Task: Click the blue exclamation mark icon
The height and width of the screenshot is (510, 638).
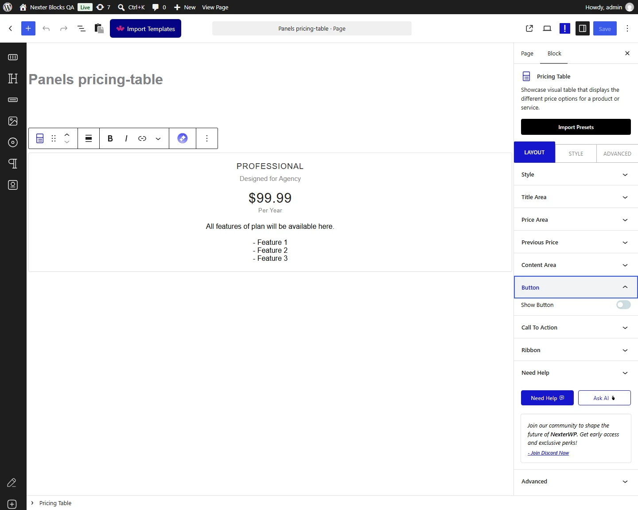Action: click(x=565, y=28)
